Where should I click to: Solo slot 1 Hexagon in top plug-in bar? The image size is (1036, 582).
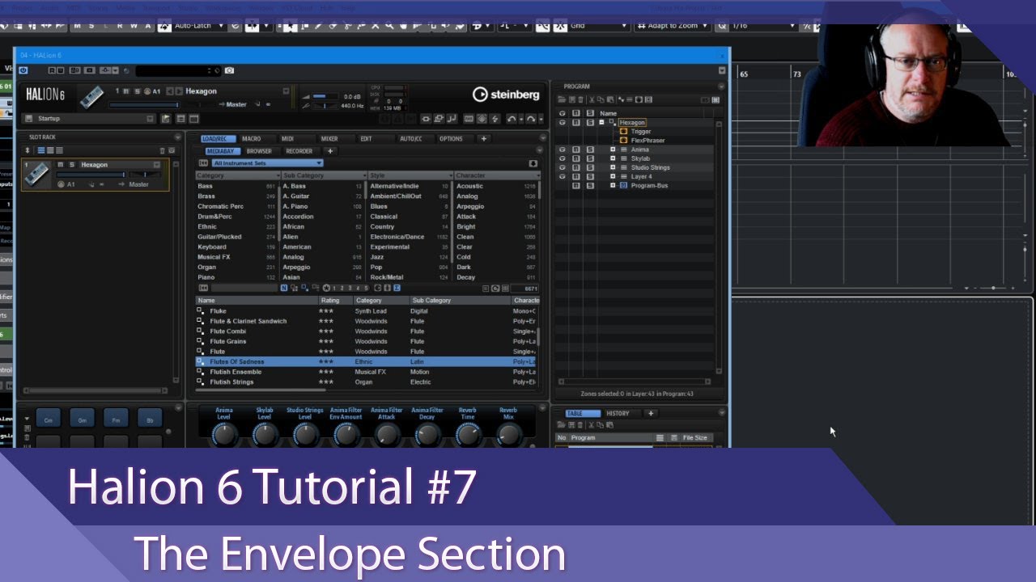(x=136, y=91)
